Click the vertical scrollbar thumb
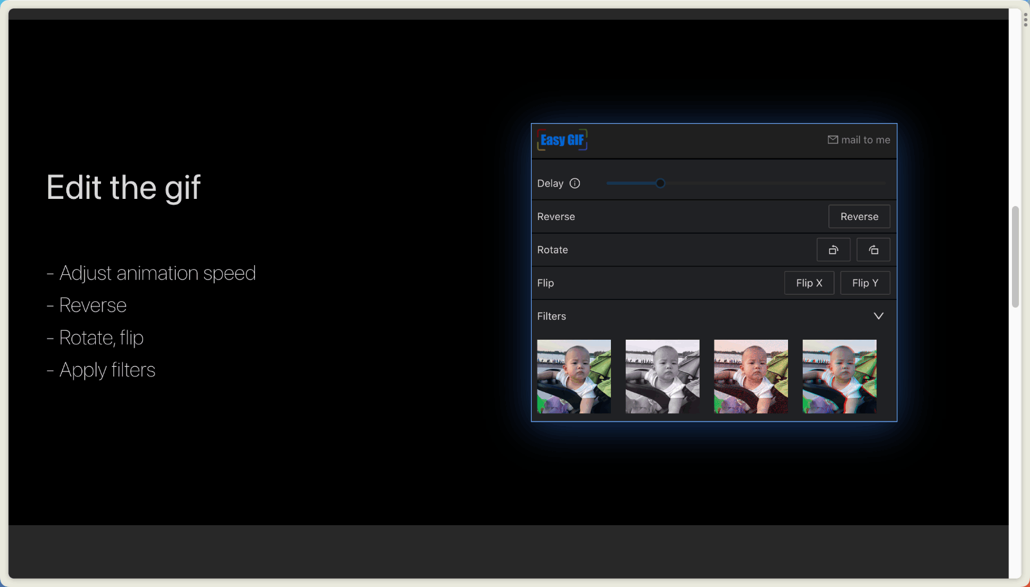The height and width of the screenshot is (587, 1030). 1015,257
